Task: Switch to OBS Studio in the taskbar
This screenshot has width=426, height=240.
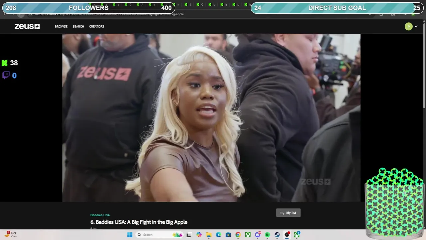Action: click(x=287, y=235)
